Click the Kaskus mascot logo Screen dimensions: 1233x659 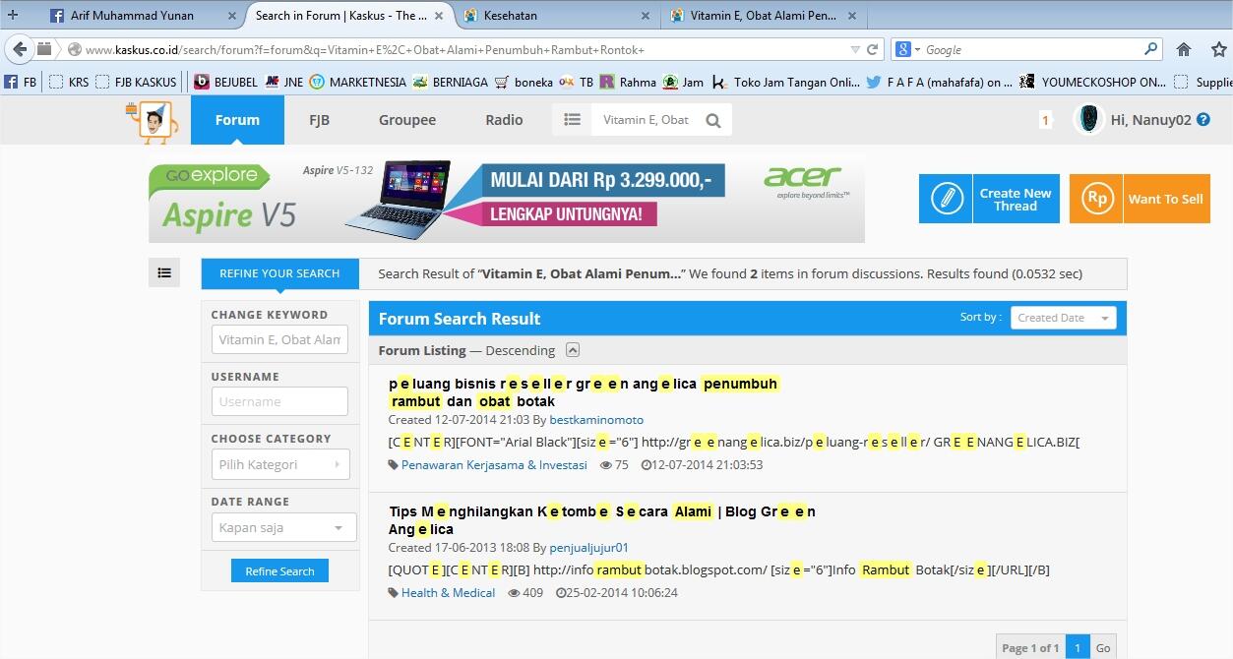point(151,121)
